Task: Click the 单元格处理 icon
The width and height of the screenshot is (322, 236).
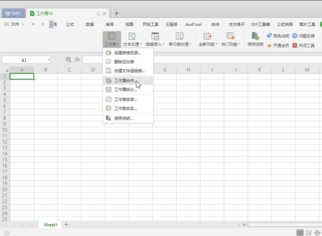Action: point(179,37)
